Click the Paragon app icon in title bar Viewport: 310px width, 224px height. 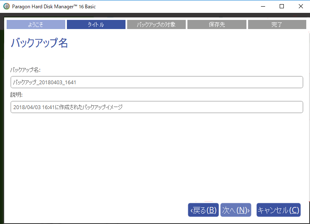[x=6, y=6]
